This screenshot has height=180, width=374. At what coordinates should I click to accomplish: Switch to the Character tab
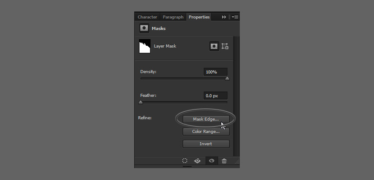coord(147,17)
